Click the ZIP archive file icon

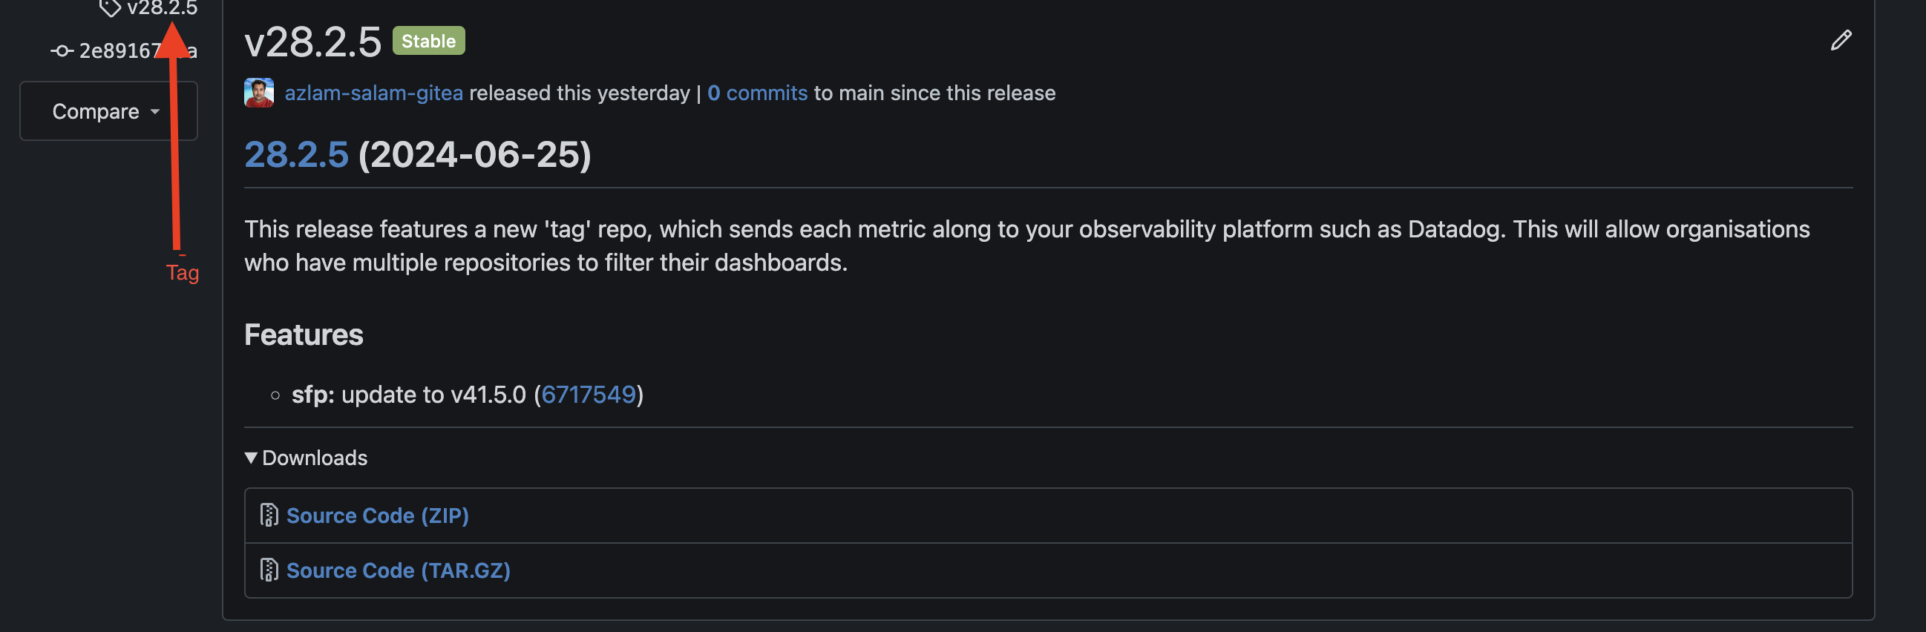[269, 516]
